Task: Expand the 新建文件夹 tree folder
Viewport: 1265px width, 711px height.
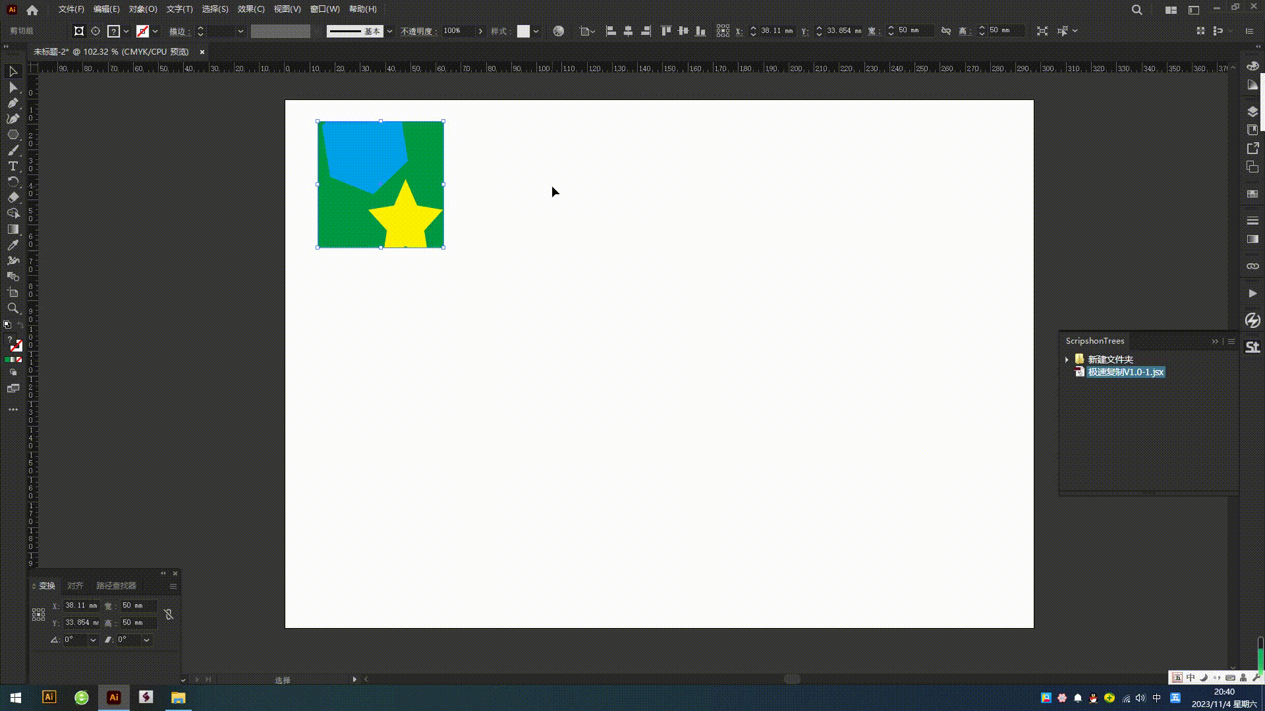Action: (1067, 359)
